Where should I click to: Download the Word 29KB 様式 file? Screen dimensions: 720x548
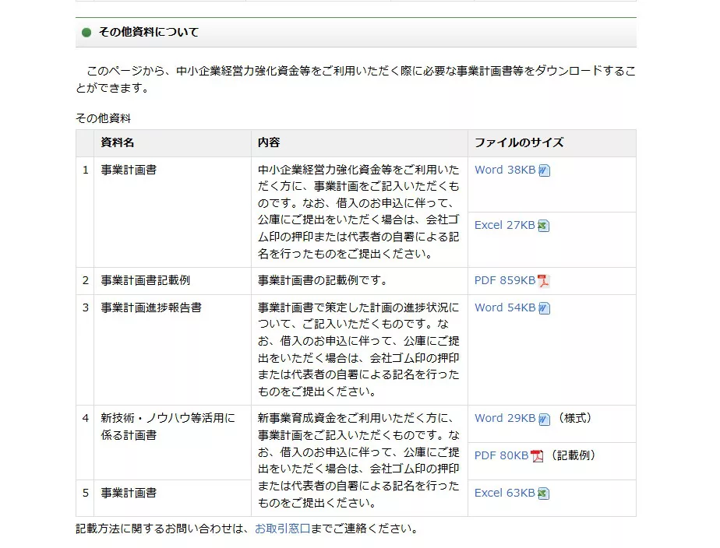point(503,418)
